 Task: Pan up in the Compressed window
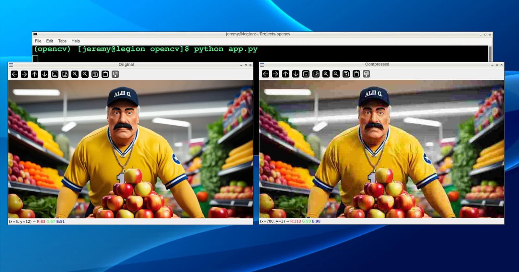pyautogui.click(x=285, y=74)
